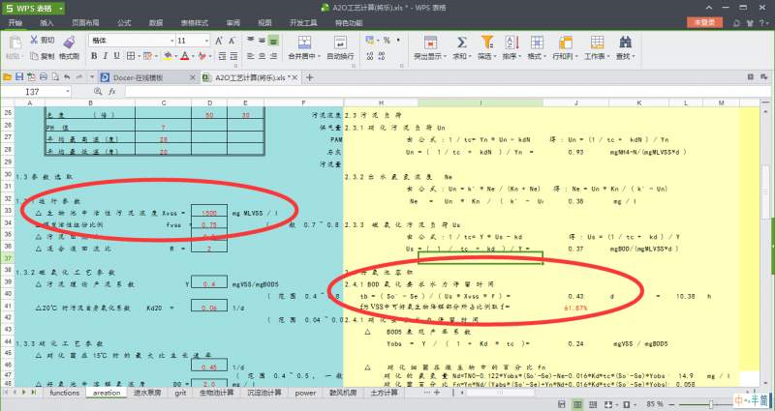
Task: Click the Copy (复制) icon
Action: [x=34, y=56]
